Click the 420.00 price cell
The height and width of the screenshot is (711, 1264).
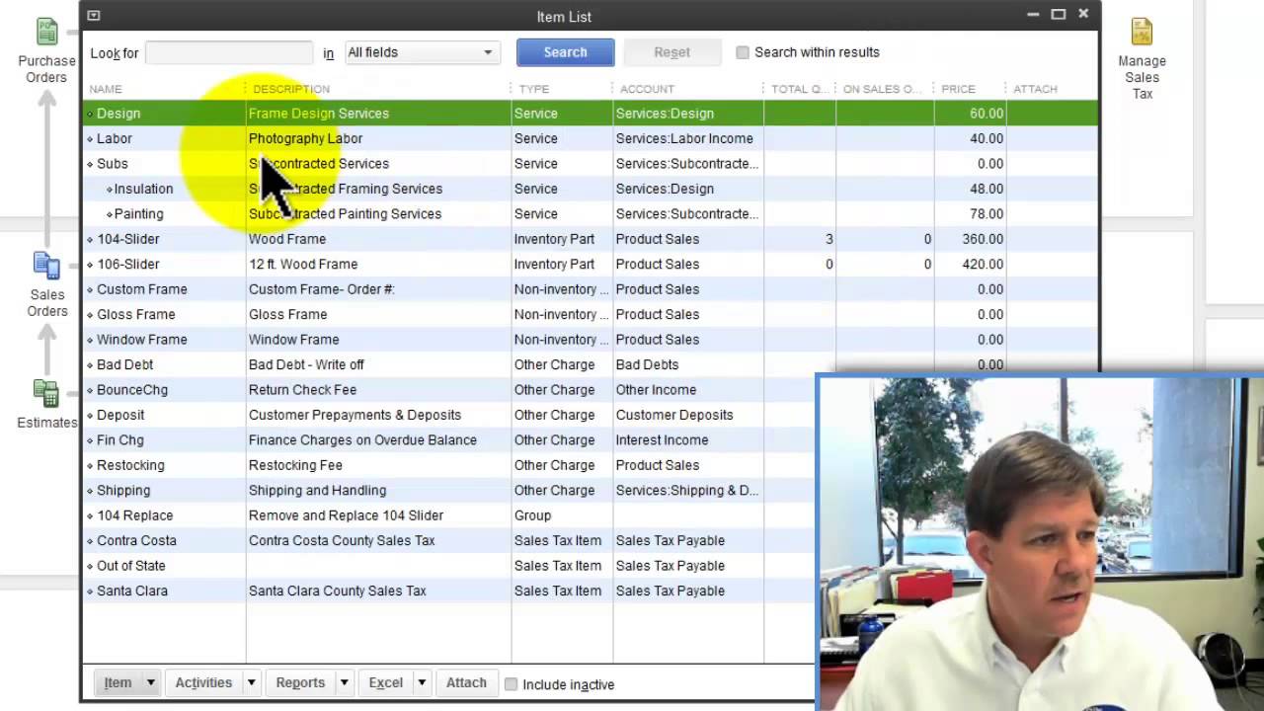click(983, 265)
